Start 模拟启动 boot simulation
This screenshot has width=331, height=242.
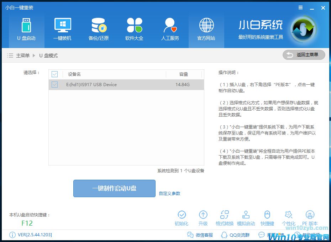(x=246, y=217)
